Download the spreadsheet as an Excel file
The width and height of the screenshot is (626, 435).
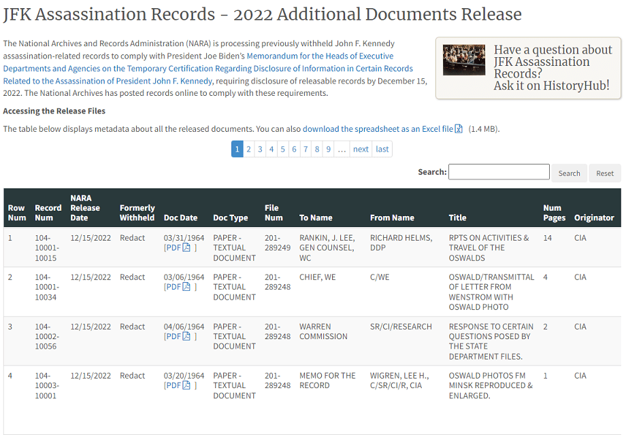coord(378,129)
